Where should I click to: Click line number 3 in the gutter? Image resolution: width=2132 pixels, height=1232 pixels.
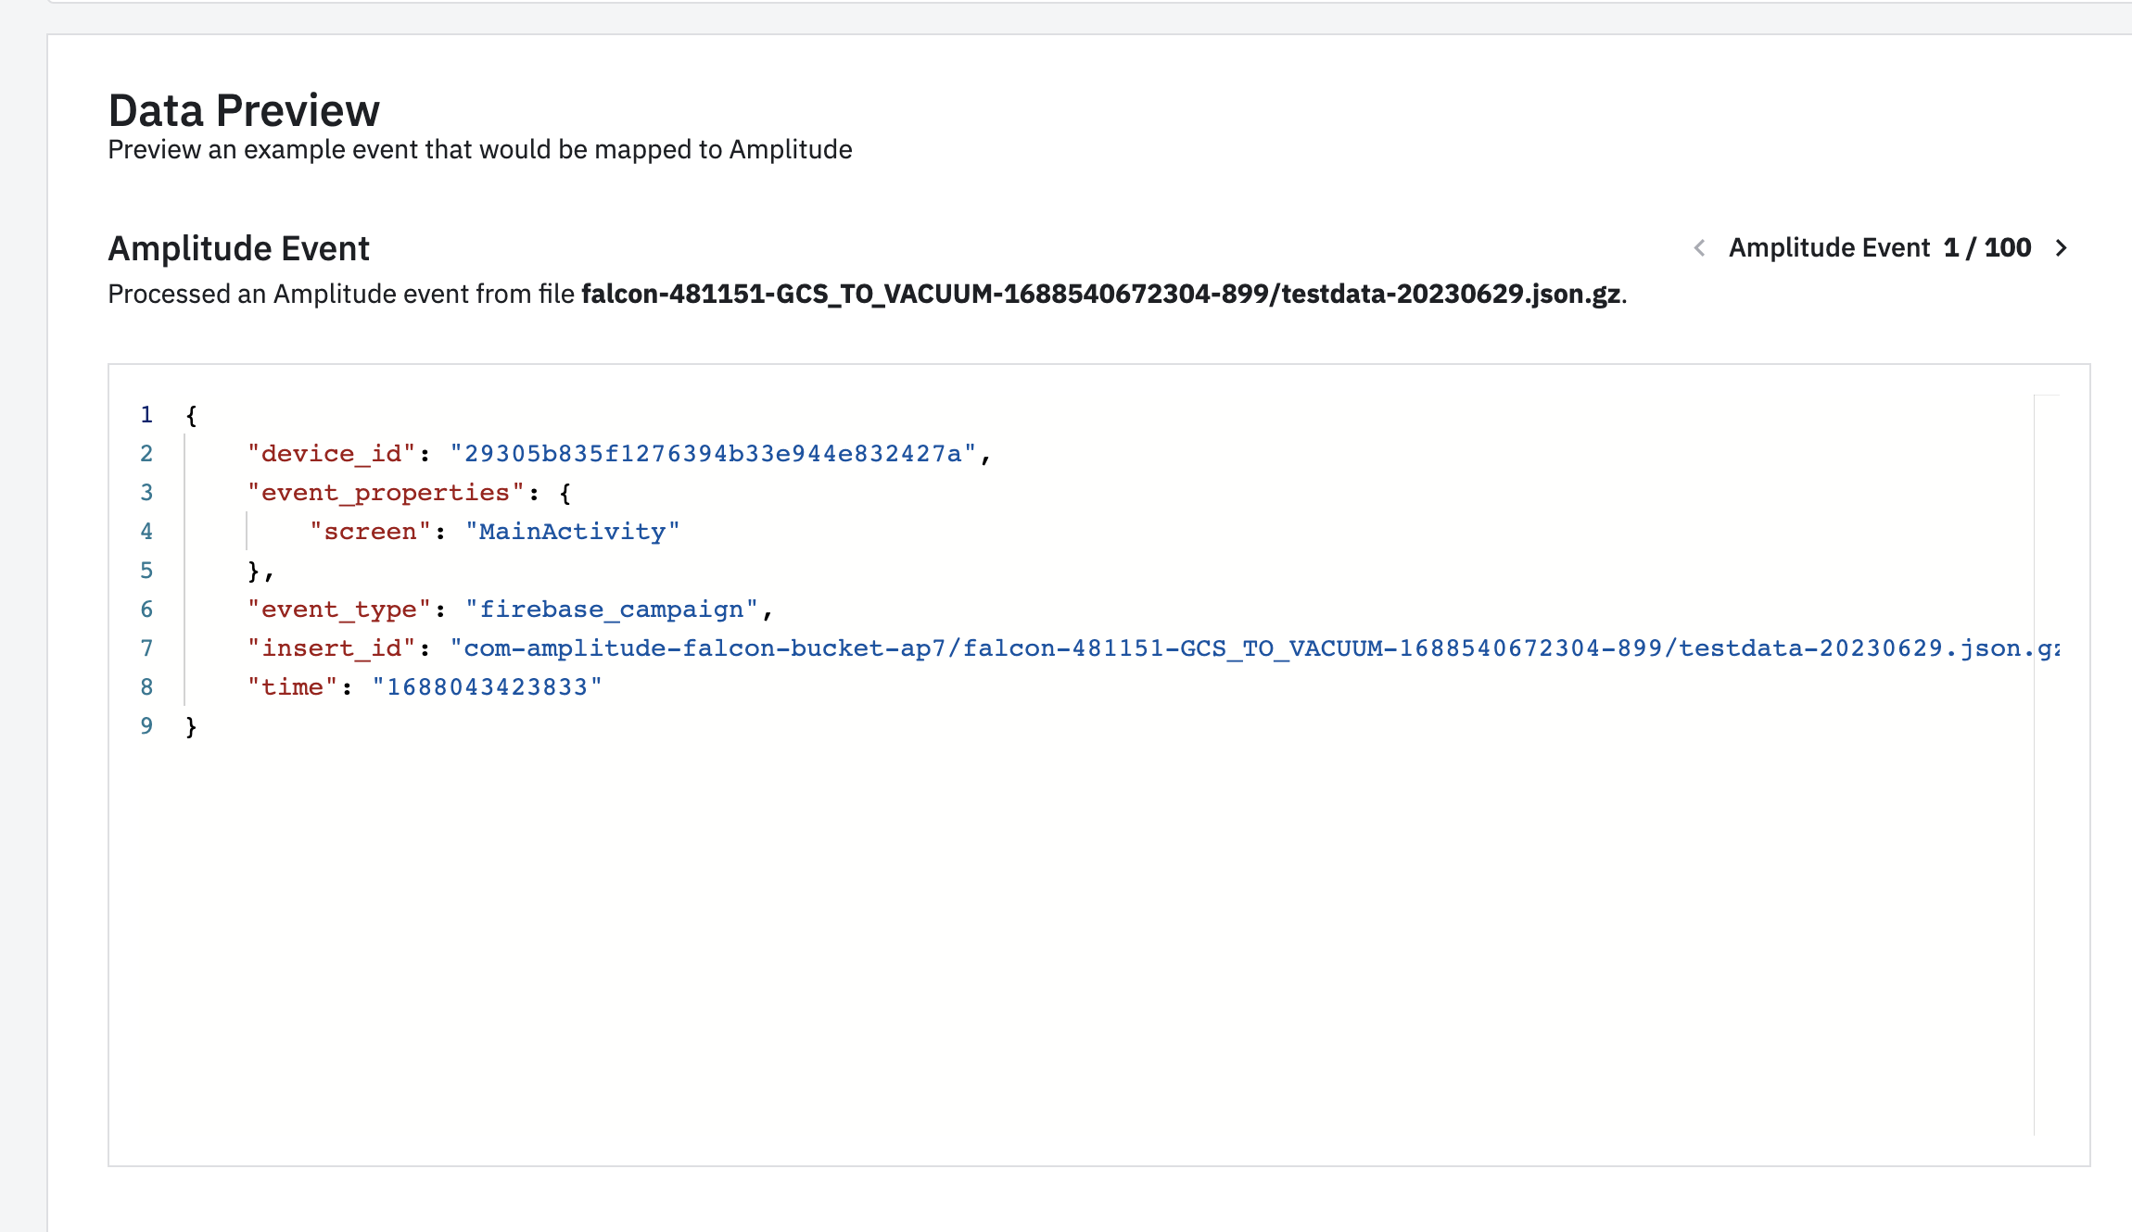point(146,493)
